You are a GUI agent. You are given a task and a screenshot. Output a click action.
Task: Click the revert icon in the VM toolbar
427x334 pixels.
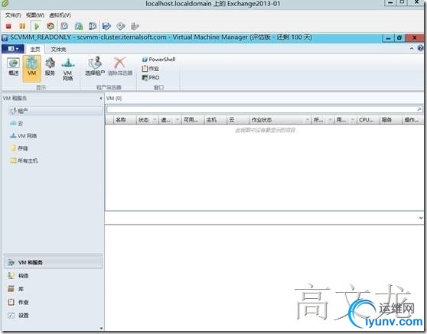pos(79,26)
